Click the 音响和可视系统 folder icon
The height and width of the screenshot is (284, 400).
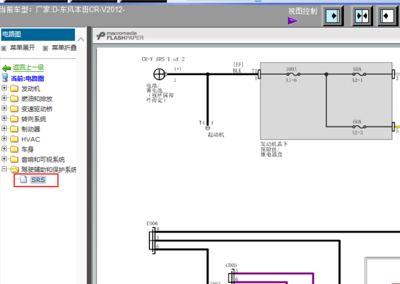click(14, 159)
